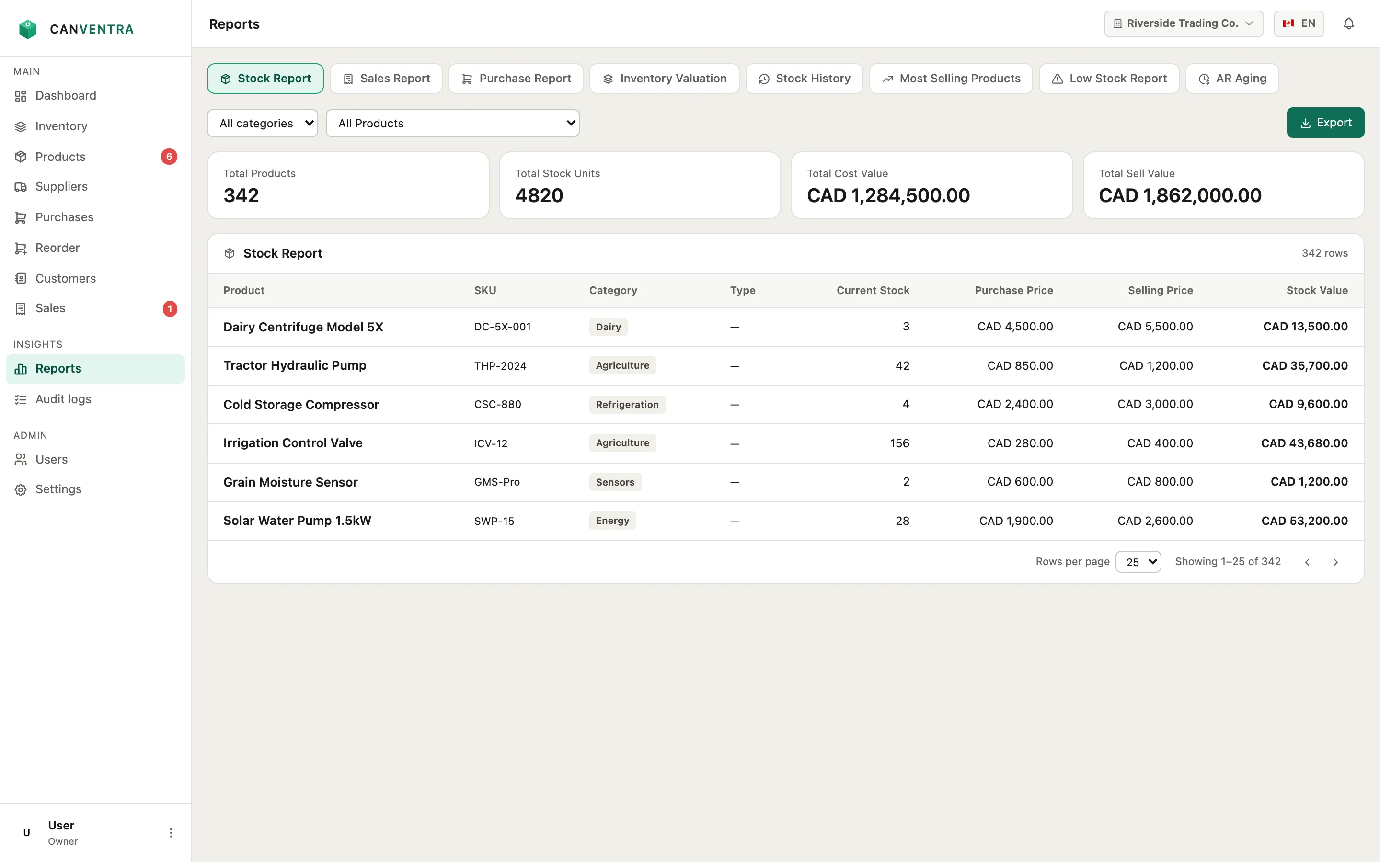Switch to the AR Aging tab
The image size is (1380, 862).
(1232, 79)
